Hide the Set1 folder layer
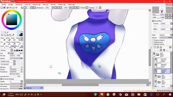 (x=156, y=76)
